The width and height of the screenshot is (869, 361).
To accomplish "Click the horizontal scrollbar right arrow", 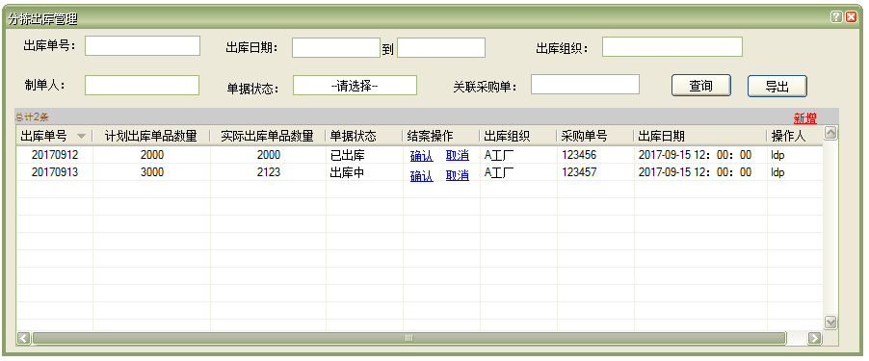I will pos(814,338).
